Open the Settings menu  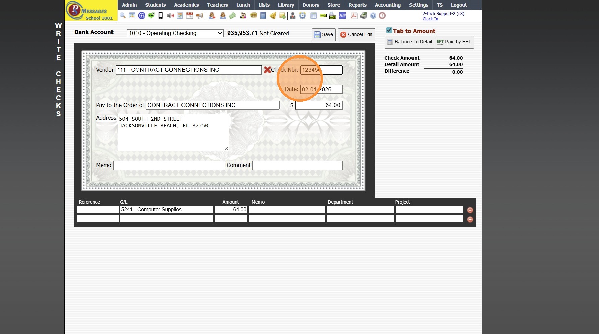(419, 5)
